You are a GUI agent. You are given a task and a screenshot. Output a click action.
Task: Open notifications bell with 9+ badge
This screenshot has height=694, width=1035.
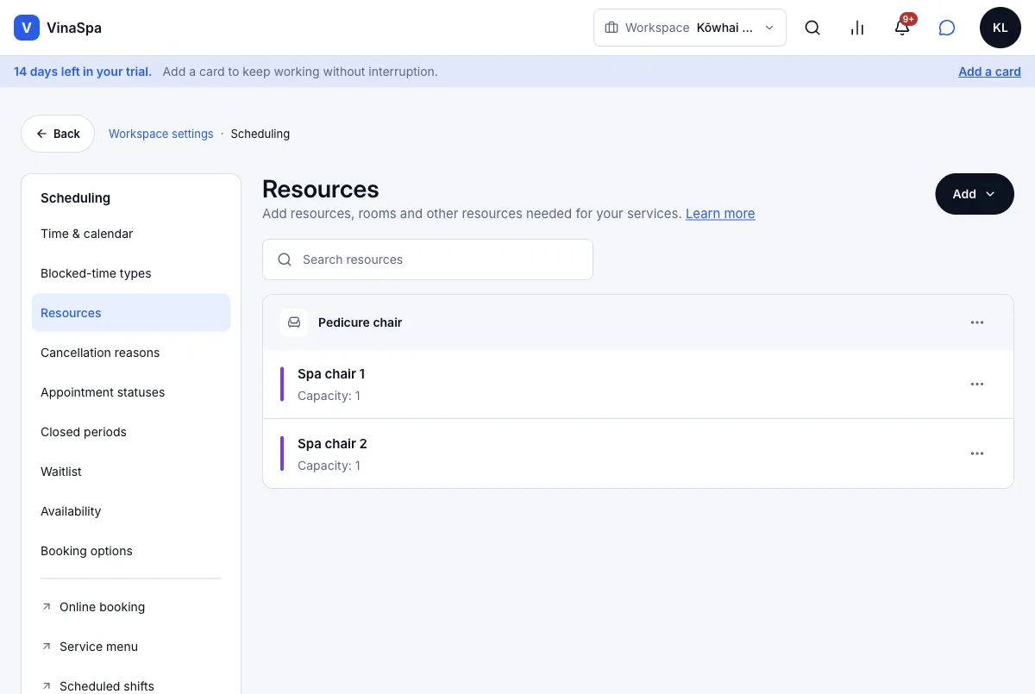902,28
